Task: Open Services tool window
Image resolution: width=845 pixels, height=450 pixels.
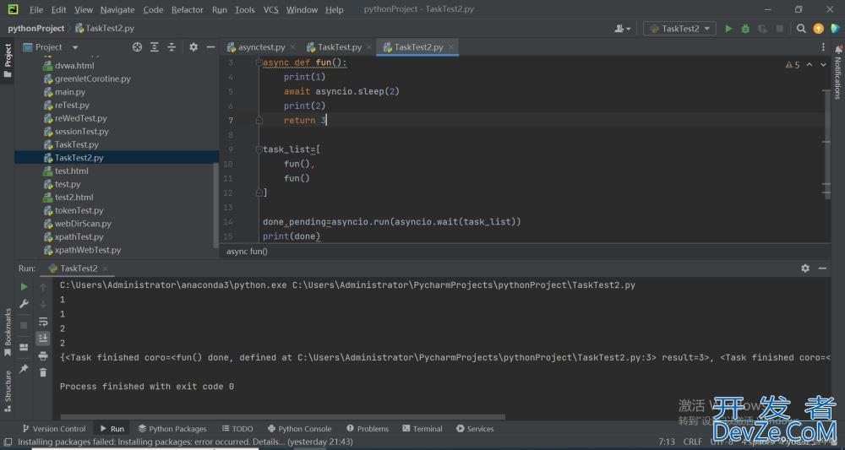Action: pyautogui.click(x=475, y=429)
